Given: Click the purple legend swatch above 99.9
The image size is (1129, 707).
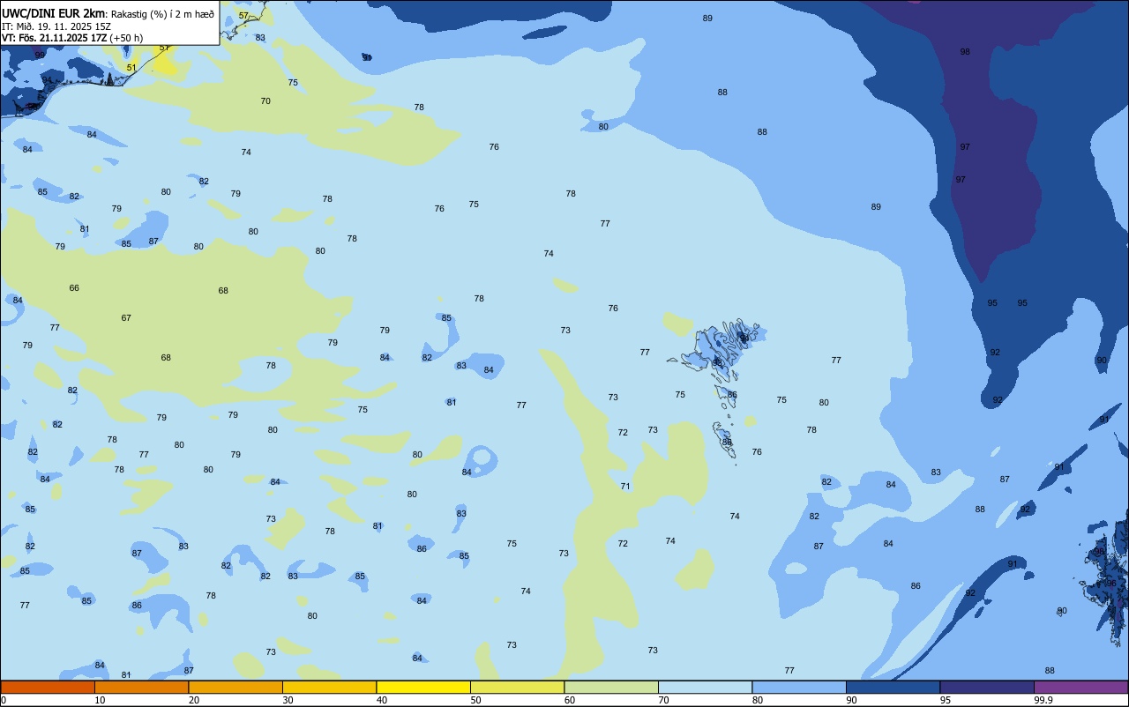Looking at the screenshot, I should pos(1080,687).
